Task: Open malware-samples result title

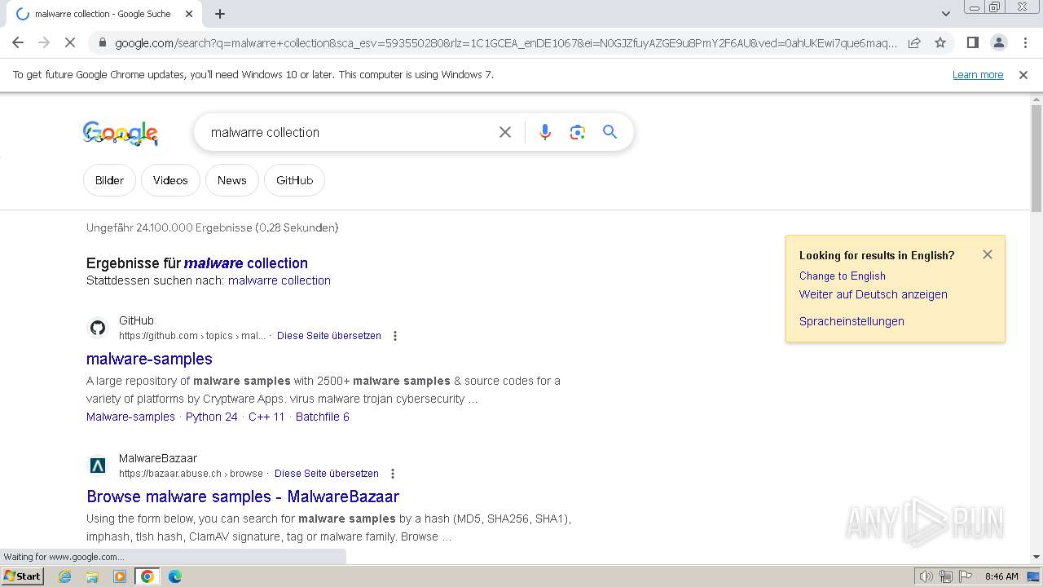Action: click(149, 359)
